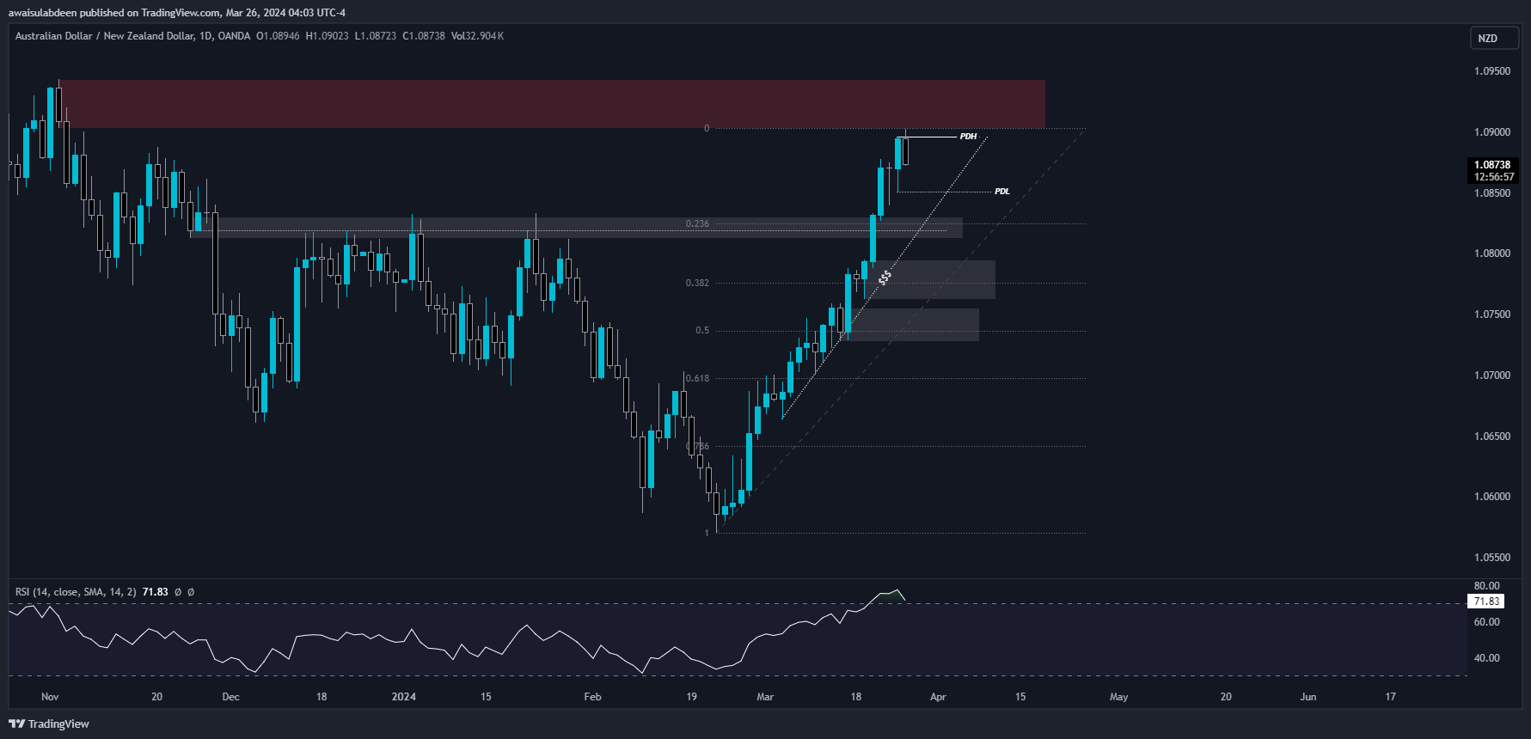Click the 80.00 RSI scale label
1531x739 pixels.
(x=1486, y=586)
